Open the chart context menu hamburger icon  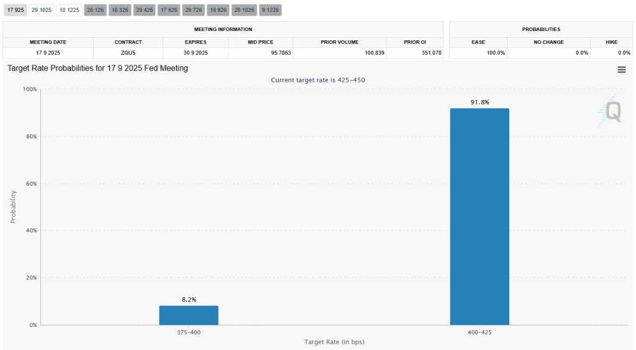click(621, 70)
